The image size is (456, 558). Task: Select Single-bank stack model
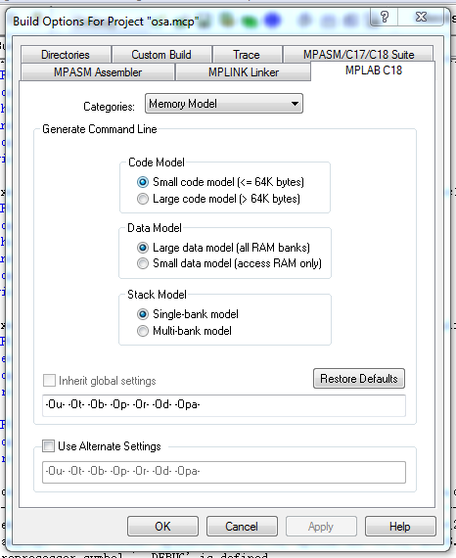143,314
